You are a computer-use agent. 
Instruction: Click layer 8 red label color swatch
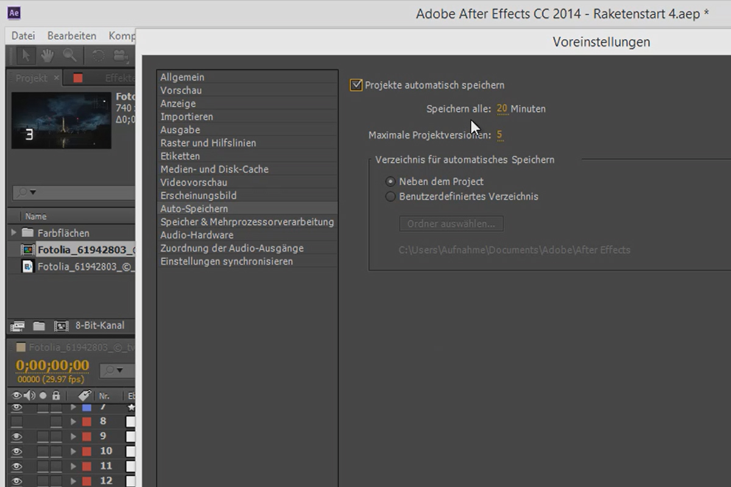tap(87, 421)
